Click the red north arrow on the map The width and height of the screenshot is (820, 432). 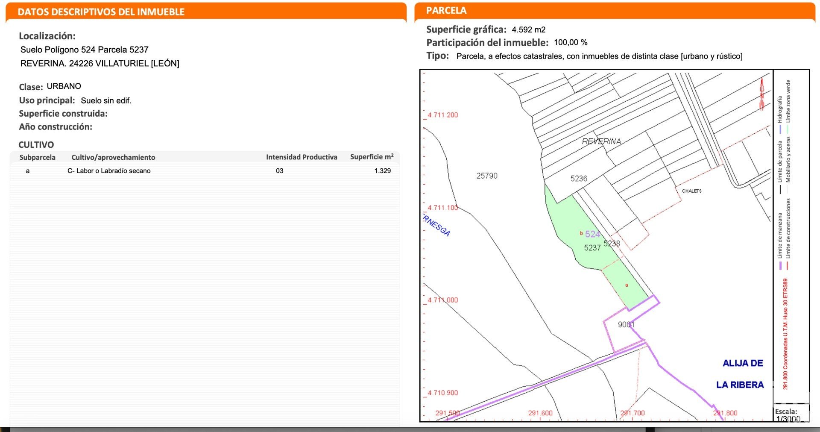[761, 95]
